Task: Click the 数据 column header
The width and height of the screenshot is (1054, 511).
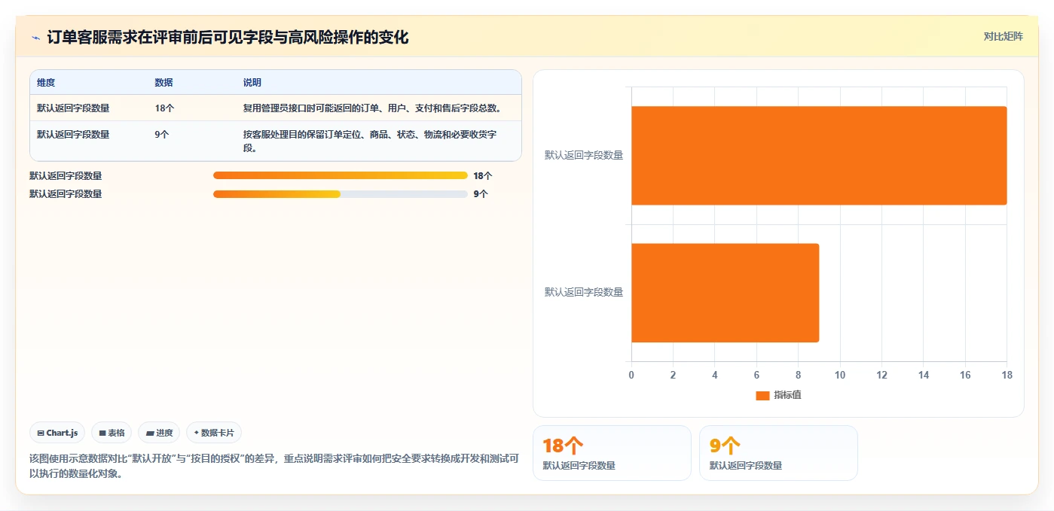Action: 163,83
